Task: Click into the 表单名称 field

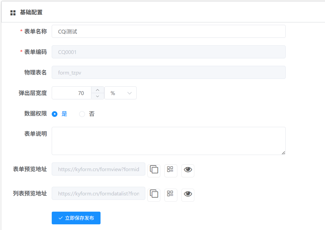Action: coord(168,31)
